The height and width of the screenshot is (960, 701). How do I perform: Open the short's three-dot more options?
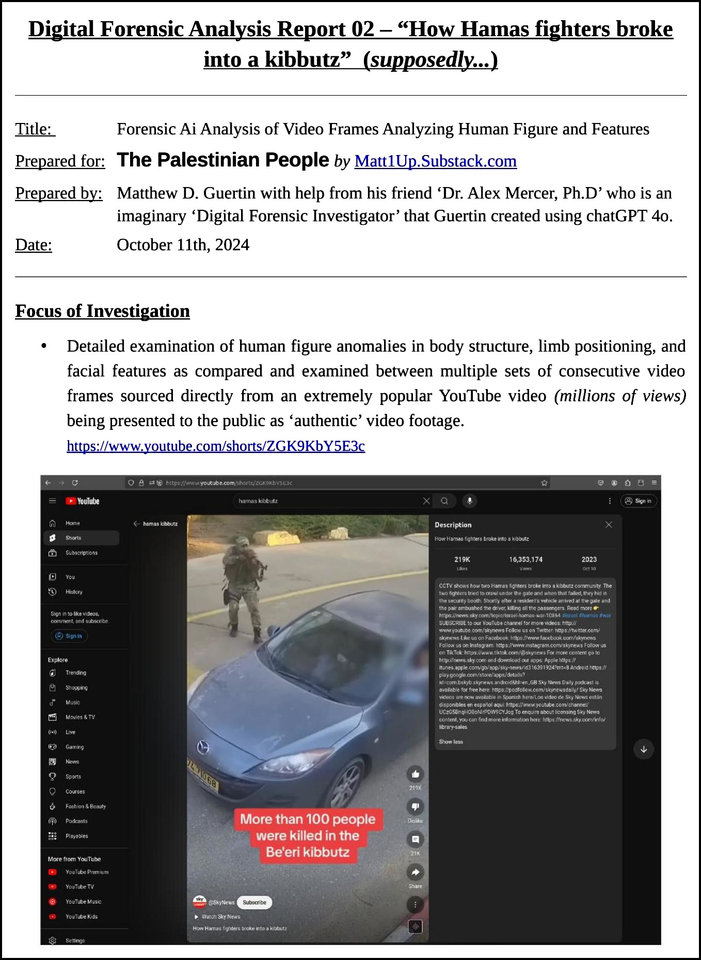[416, 905]
